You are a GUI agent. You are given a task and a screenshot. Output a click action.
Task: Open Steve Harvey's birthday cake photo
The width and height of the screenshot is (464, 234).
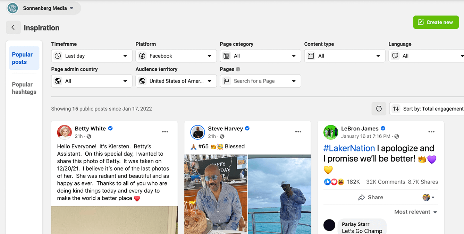tap(216, 194)
